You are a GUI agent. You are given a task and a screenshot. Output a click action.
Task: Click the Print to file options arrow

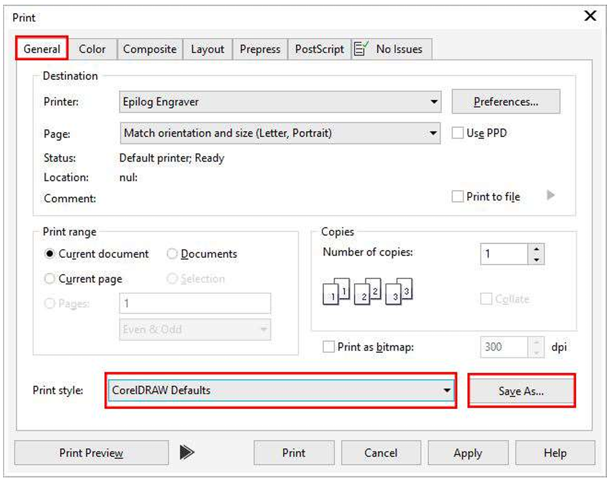click(x=550, y=196)
